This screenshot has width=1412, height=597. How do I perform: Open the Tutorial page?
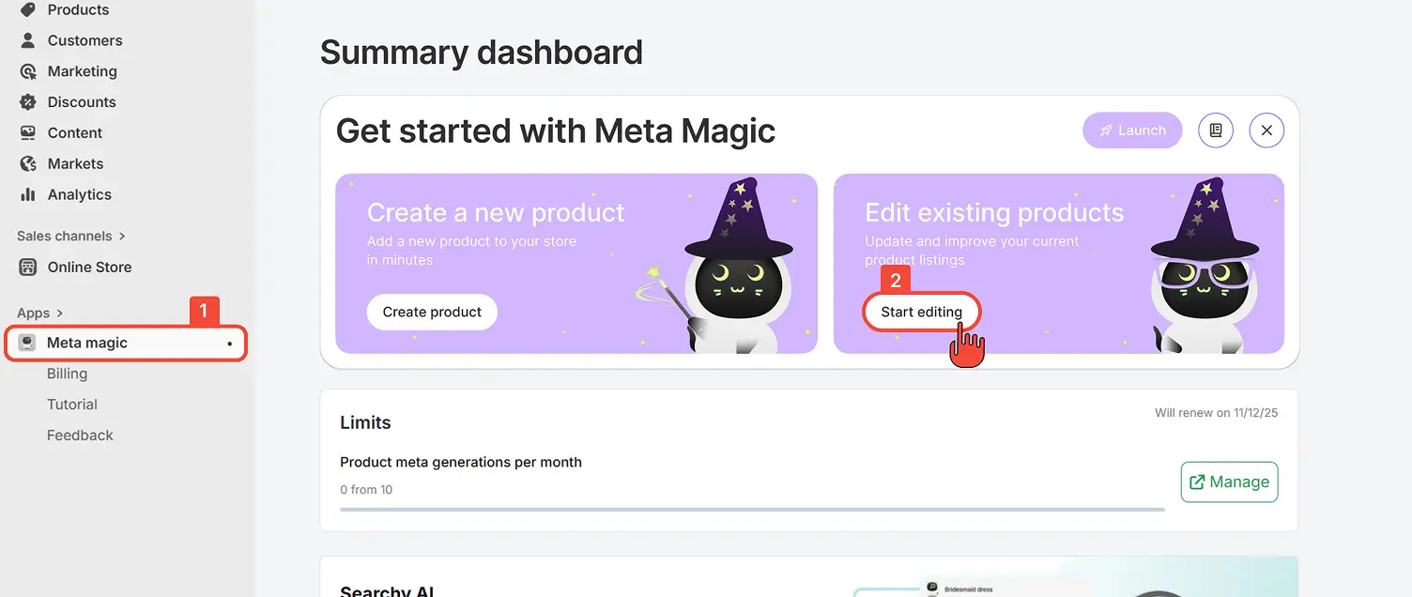coord(72,404)
